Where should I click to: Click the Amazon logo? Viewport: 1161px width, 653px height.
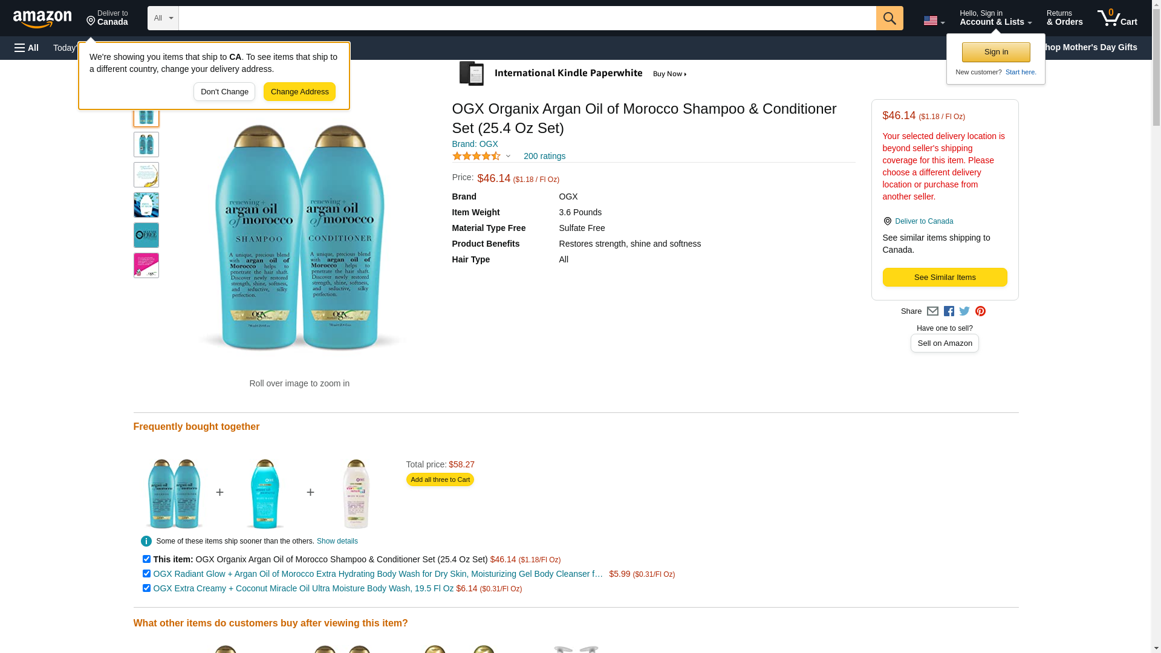(42, 19)
